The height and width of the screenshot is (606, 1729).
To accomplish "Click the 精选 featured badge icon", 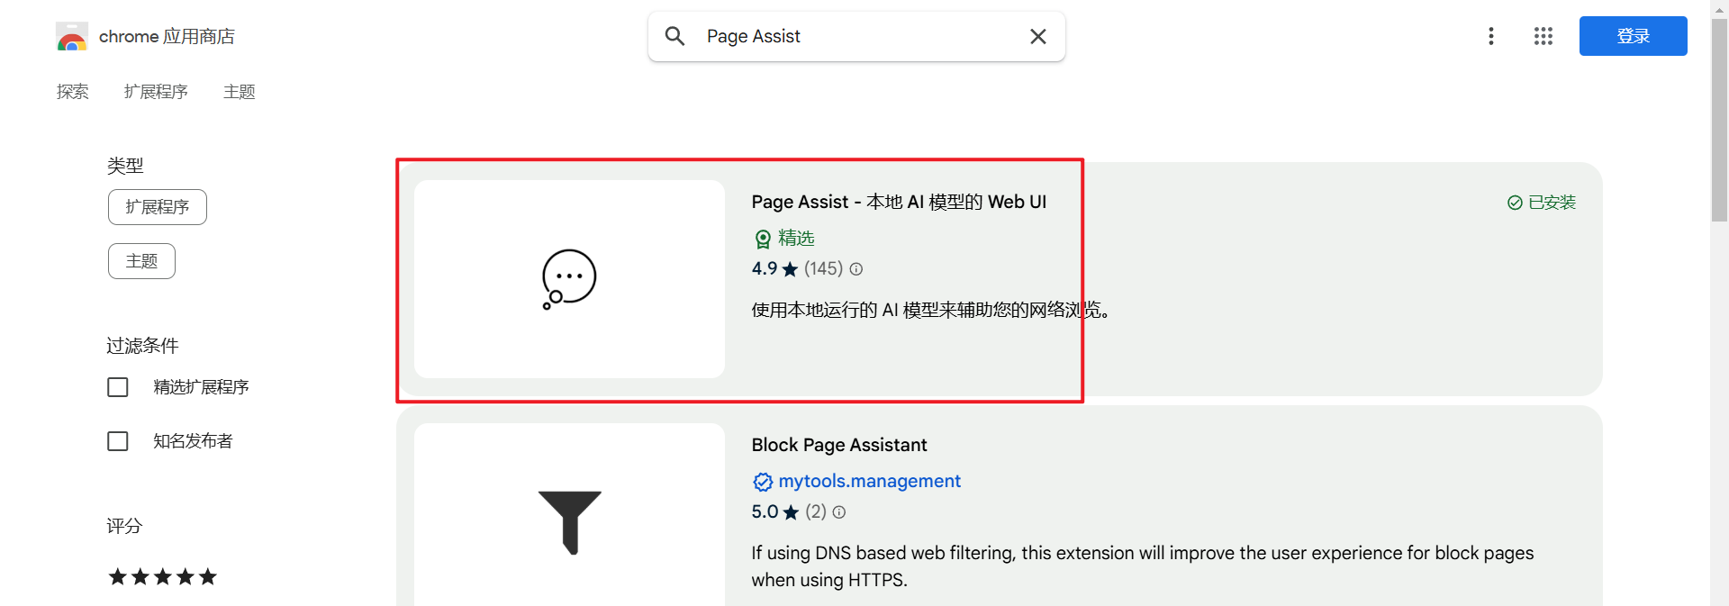I will [763, 239].
